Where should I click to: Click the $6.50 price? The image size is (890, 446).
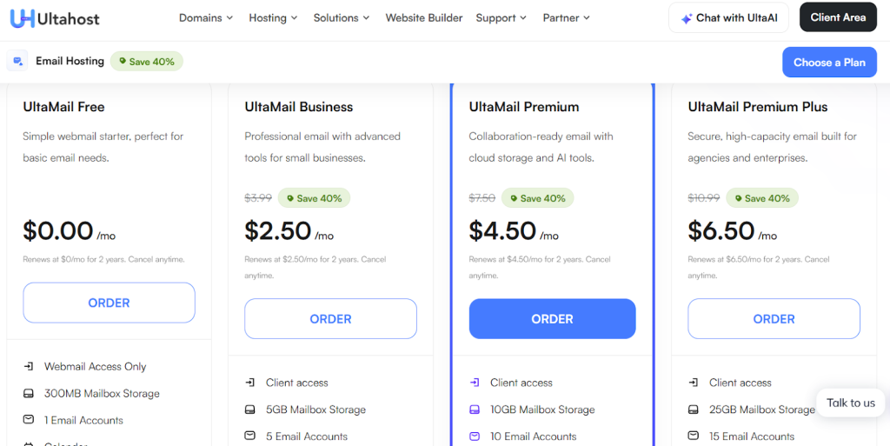[x=721, y=230]
